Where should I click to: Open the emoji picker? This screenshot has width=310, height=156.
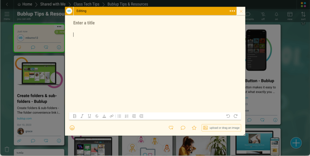(72, 128)
